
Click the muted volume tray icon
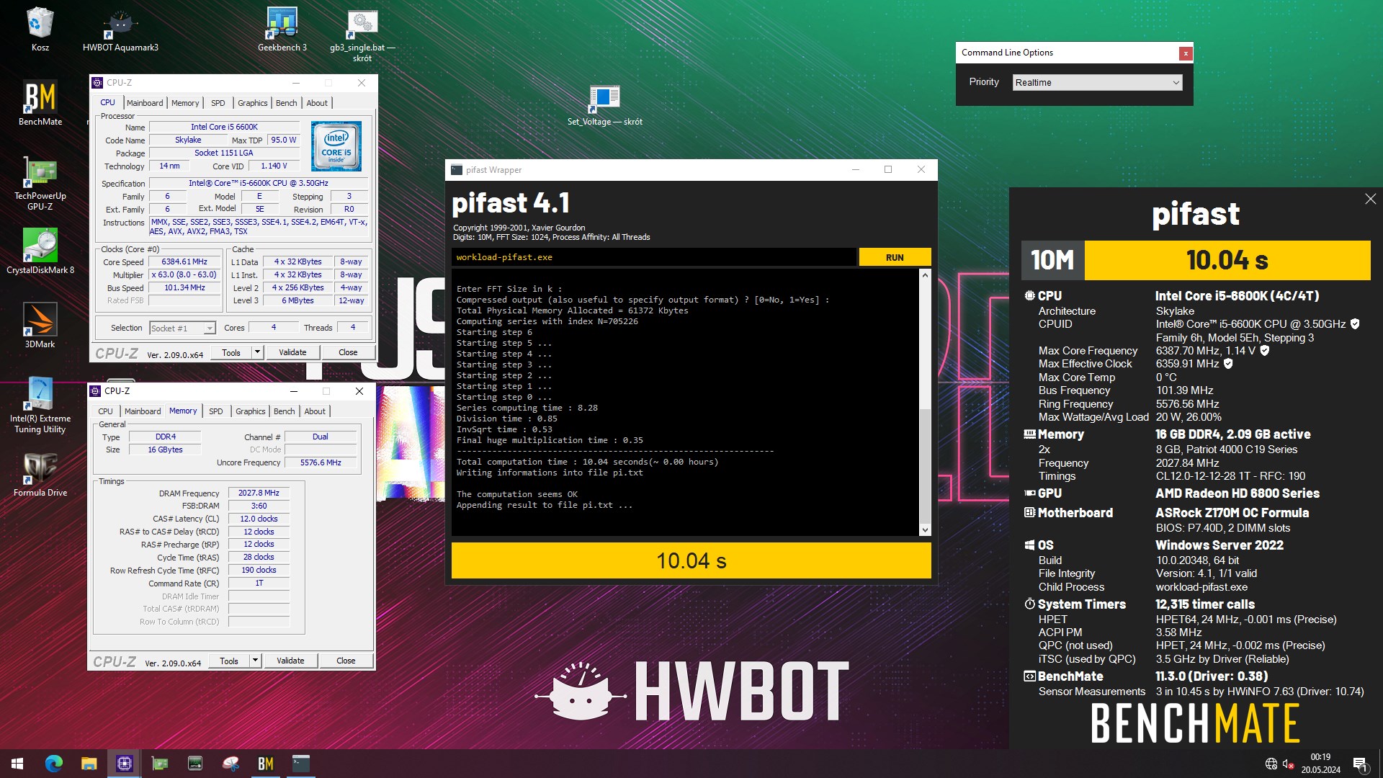1289,764
